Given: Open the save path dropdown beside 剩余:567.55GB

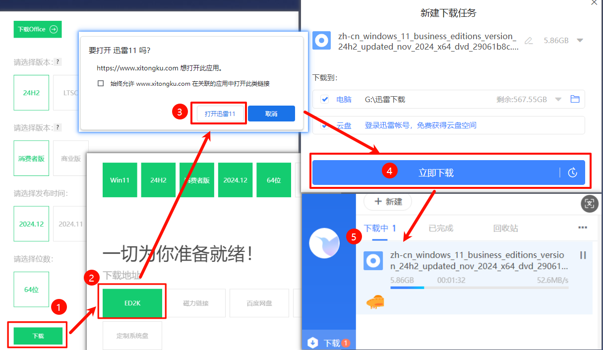Looking at the screenshot, I should pos(558,99).
